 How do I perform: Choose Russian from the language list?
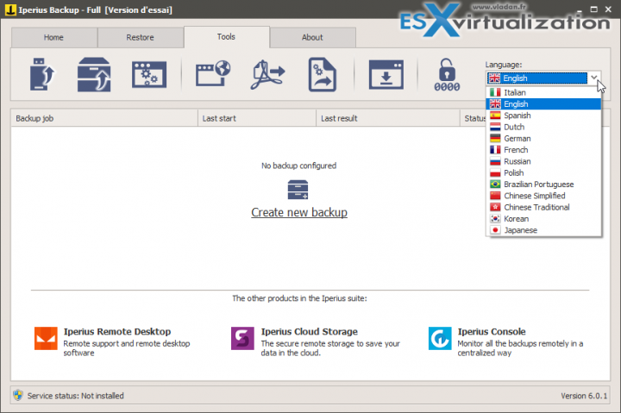[543, 161]
